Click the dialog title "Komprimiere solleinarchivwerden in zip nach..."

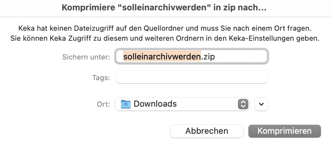point(164,8)
